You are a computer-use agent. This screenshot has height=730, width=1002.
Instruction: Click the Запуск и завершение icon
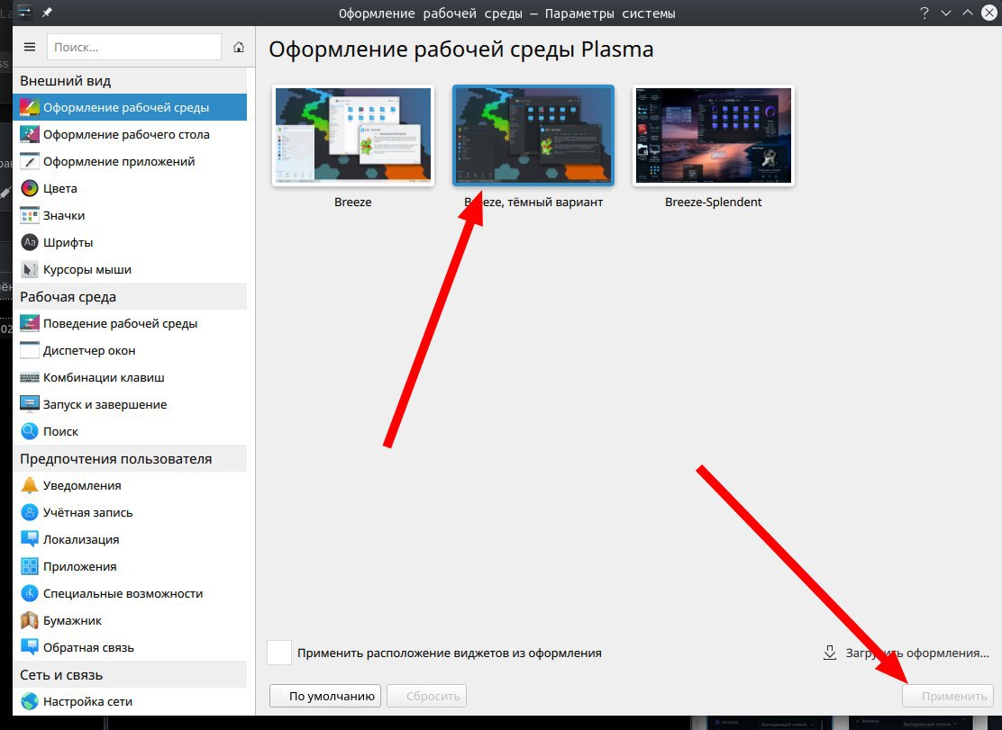[x=30, y=404]
